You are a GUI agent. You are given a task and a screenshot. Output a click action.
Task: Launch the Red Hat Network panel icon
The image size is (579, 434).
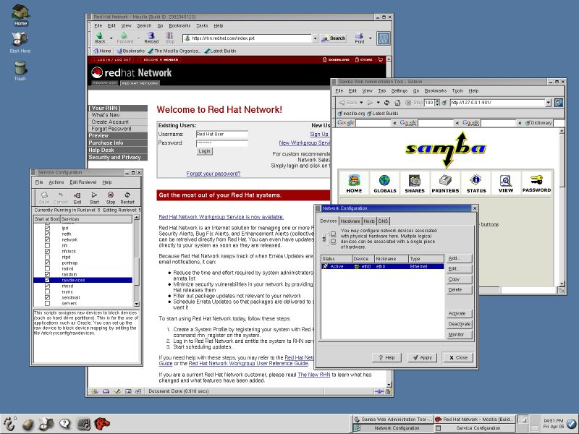pyautogui.click(x=102, y=424)
